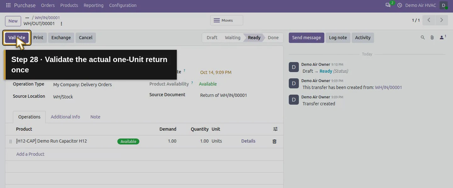Go to the previous record arrow
This screenshot has width=453, height=188.
(429, 20)
